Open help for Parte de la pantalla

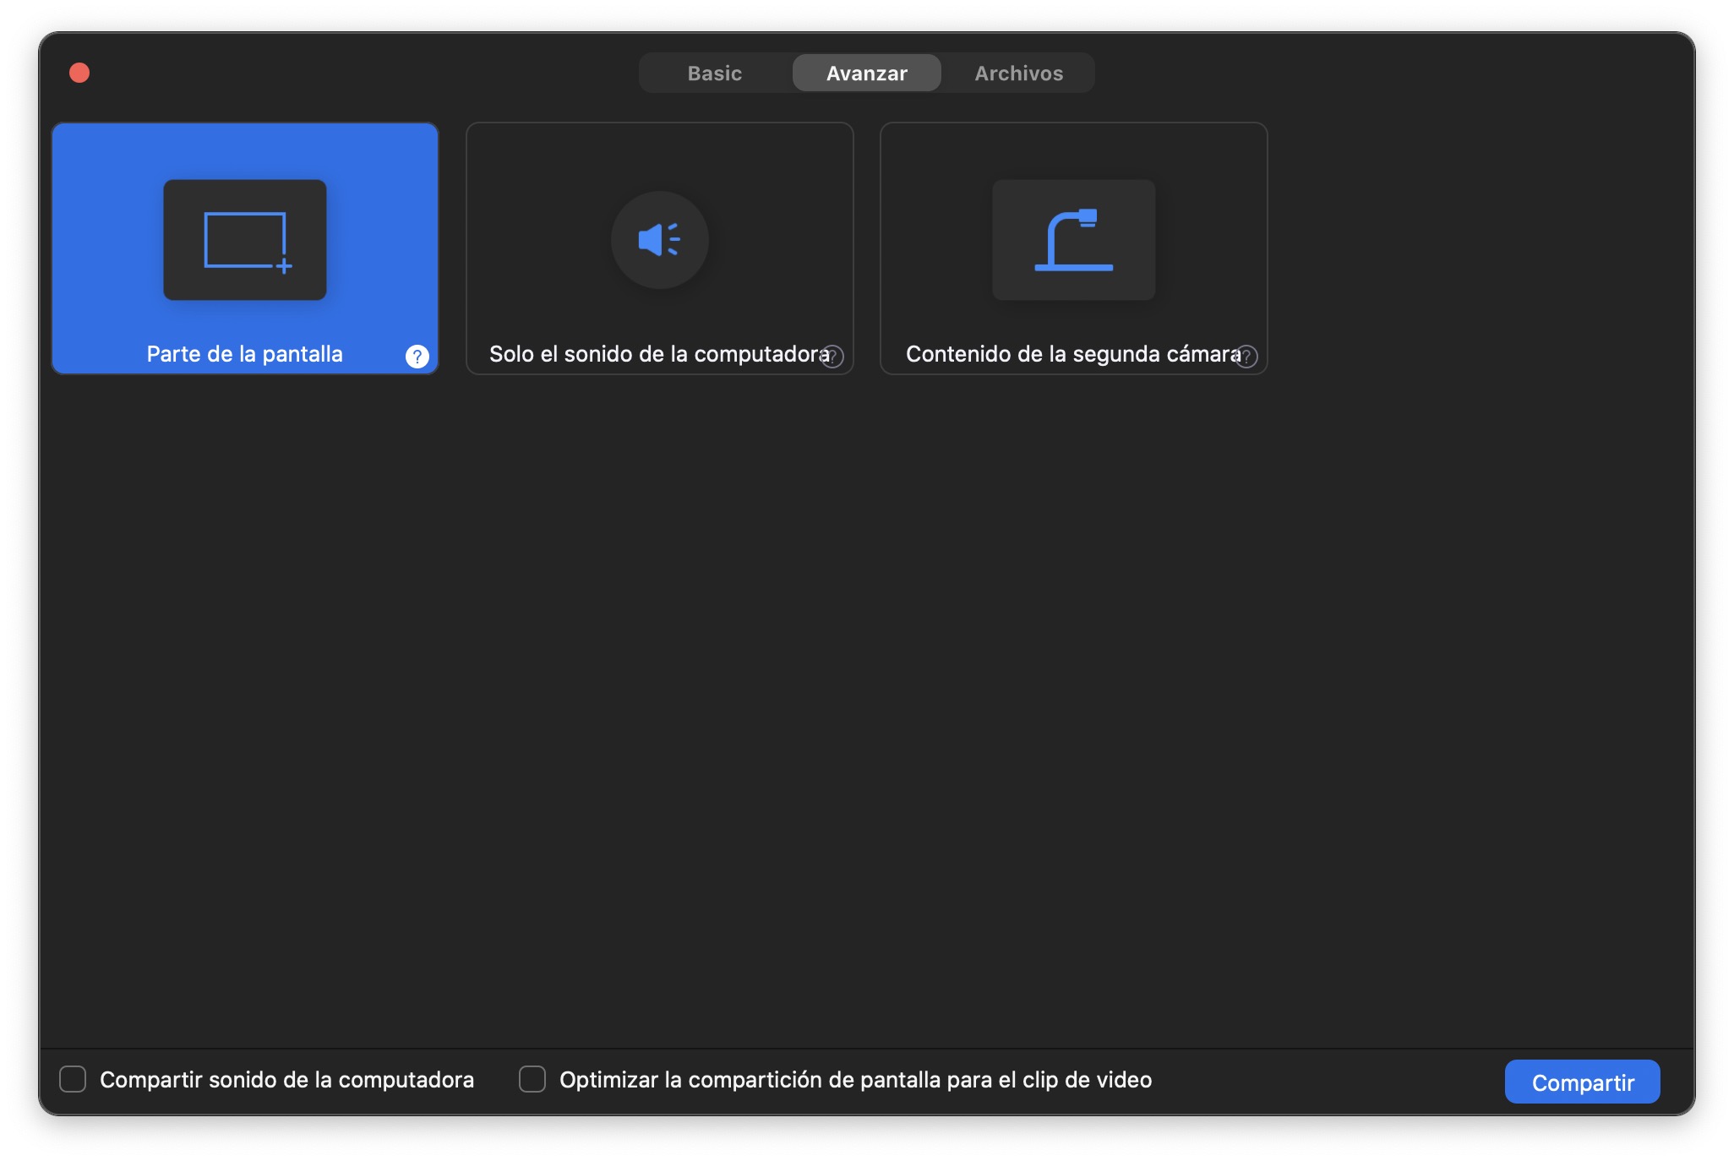click(417, 357)
